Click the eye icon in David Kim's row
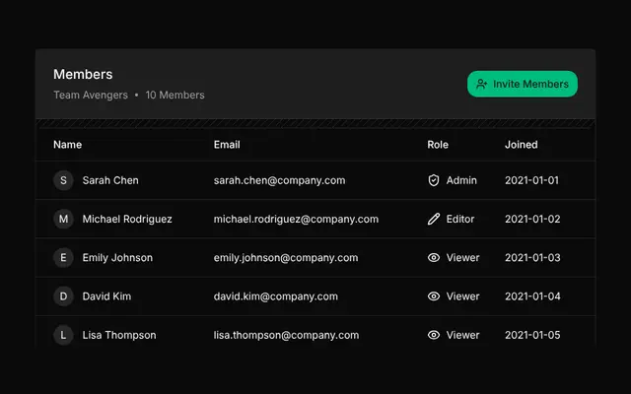 coord(434,296)
